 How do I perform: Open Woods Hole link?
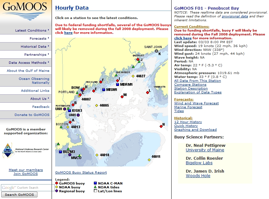pyautogui.click(x=198, y=176)
